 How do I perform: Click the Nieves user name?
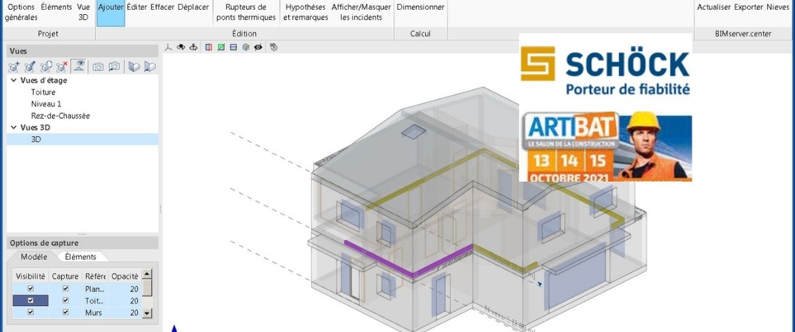(x=778, y=7)
